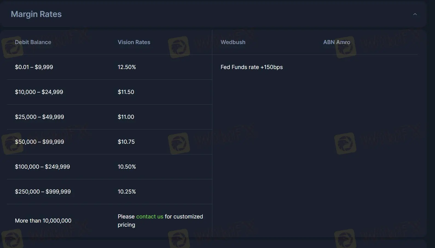
Task: Click the Vision Rates column header
Action: tap(134, 42)
